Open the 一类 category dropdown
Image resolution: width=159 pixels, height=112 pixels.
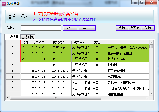pos(87,28)
